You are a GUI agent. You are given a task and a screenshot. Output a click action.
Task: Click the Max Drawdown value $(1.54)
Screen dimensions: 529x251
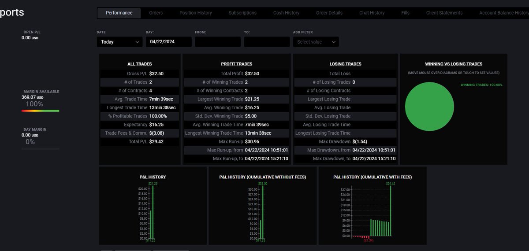[x=361, y=141]
